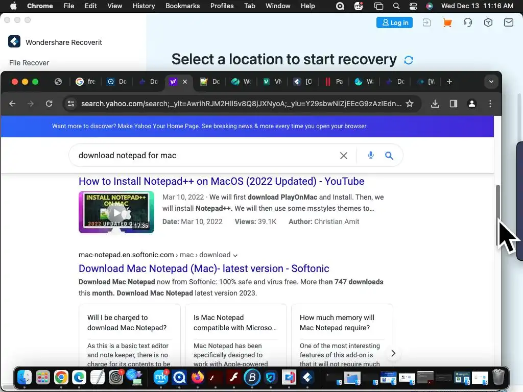Image resolution: width=523 pixels, height=392 pixels.
Task: Close the active Yahoo tab
Action: 185,82
